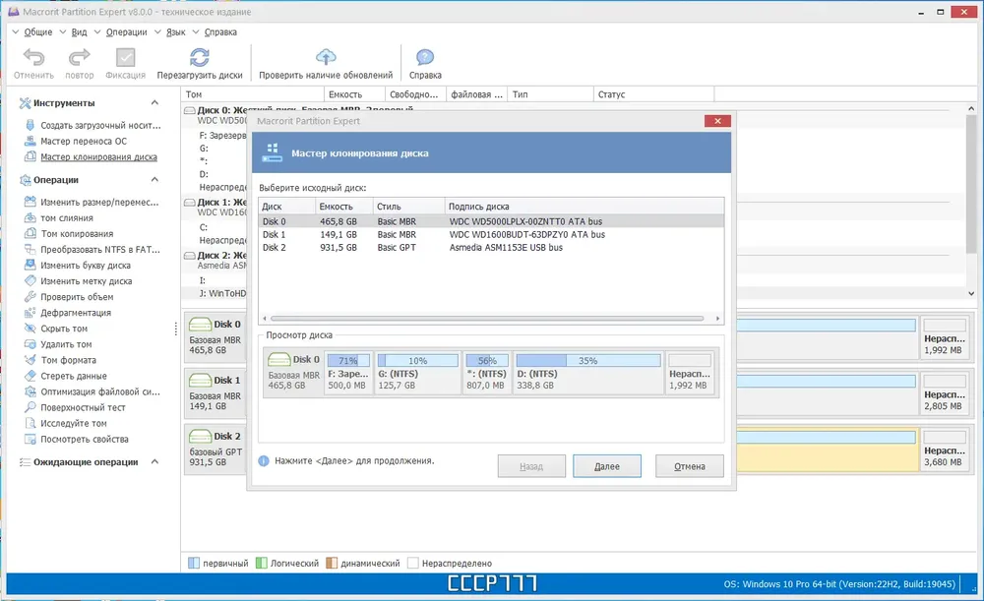Viewport: 984px width, 601px height.
Task: Click the повтор redo arrow icon
Action: point(79,58)
